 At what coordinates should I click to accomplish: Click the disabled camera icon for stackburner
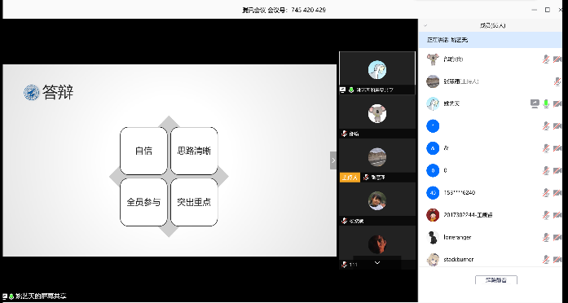point(557,260)
